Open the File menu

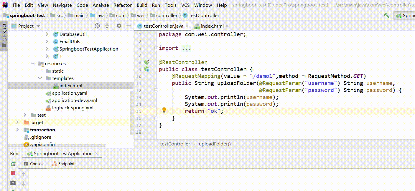tap(17, 5)
